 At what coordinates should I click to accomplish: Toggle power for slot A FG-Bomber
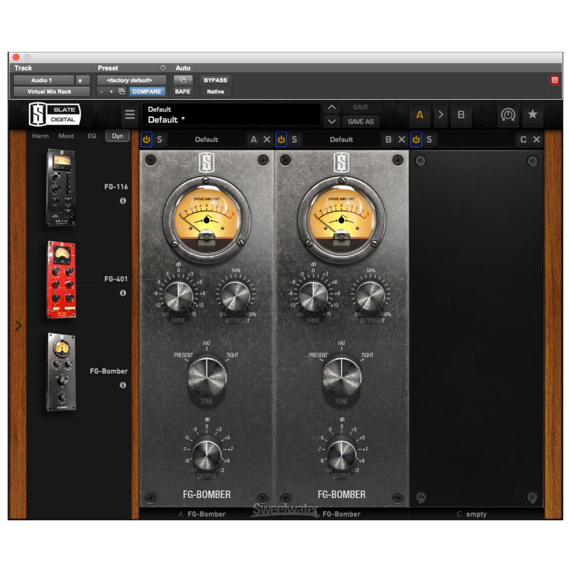146,139
